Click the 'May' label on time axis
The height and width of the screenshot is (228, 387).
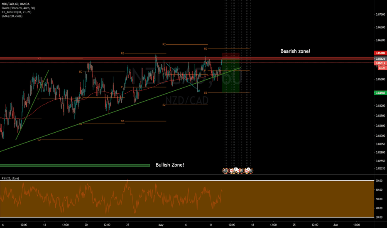tap(161, 225)
